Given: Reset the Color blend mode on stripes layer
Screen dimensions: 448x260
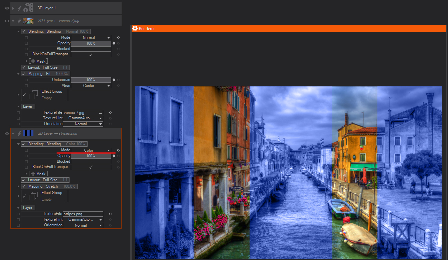Looking at the screenshot, I should click(x=118, y=150).
